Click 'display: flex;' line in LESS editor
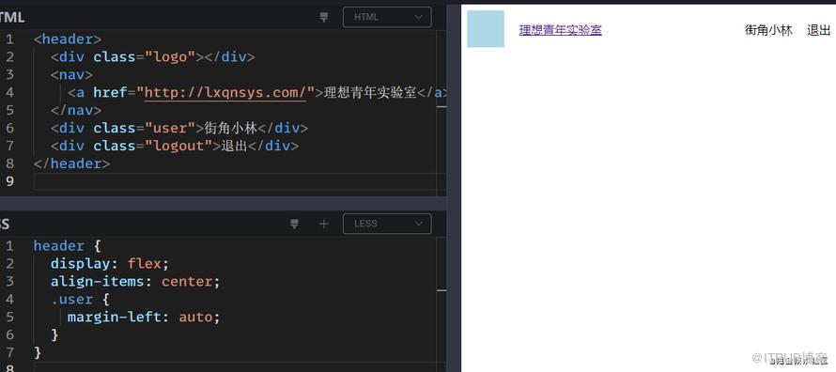836x372 pixels. (x=110, y=264)
